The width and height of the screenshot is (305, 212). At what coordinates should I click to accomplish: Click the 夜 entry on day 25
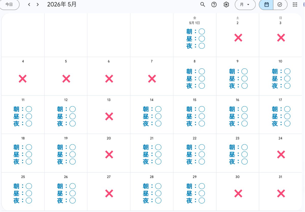coord(23,201)
